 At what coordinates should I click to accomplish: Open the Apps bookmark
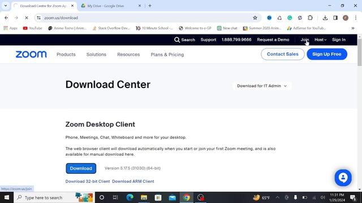click(10, 28)
